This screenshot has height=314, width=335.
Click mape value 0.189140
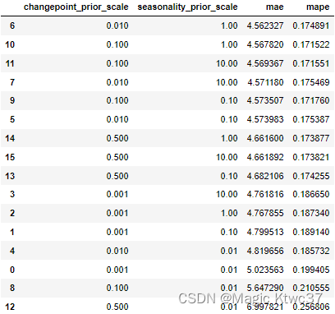click(311, 232)
